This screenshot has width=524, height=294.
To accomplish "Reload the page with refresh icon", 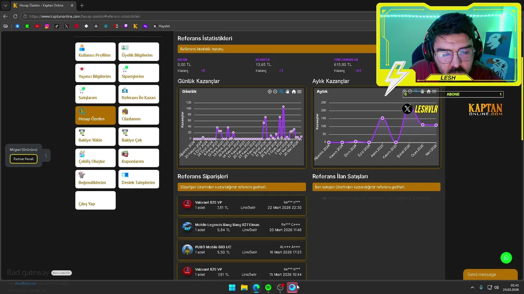I will pos(15,16).
